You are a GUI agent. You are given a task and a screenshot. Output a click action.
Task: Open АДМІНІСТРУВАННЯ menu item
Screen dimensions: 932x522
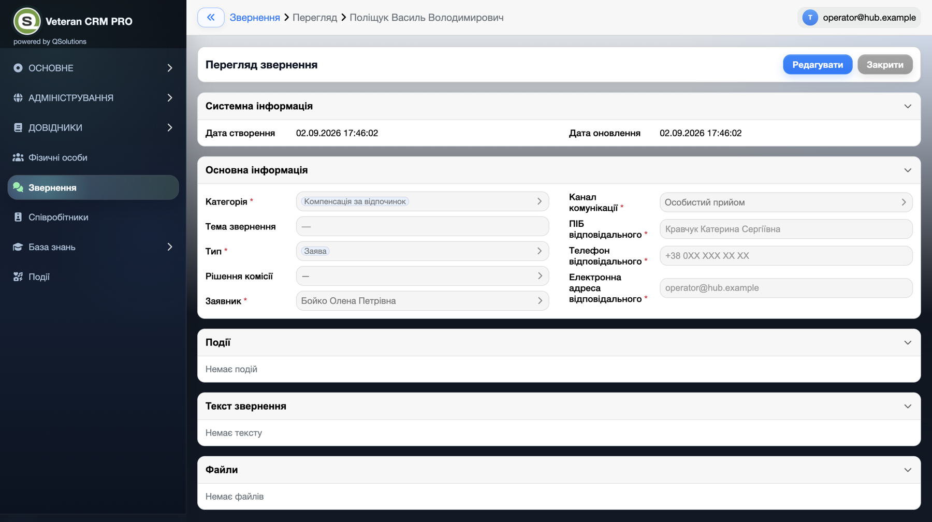coord(93,98)
